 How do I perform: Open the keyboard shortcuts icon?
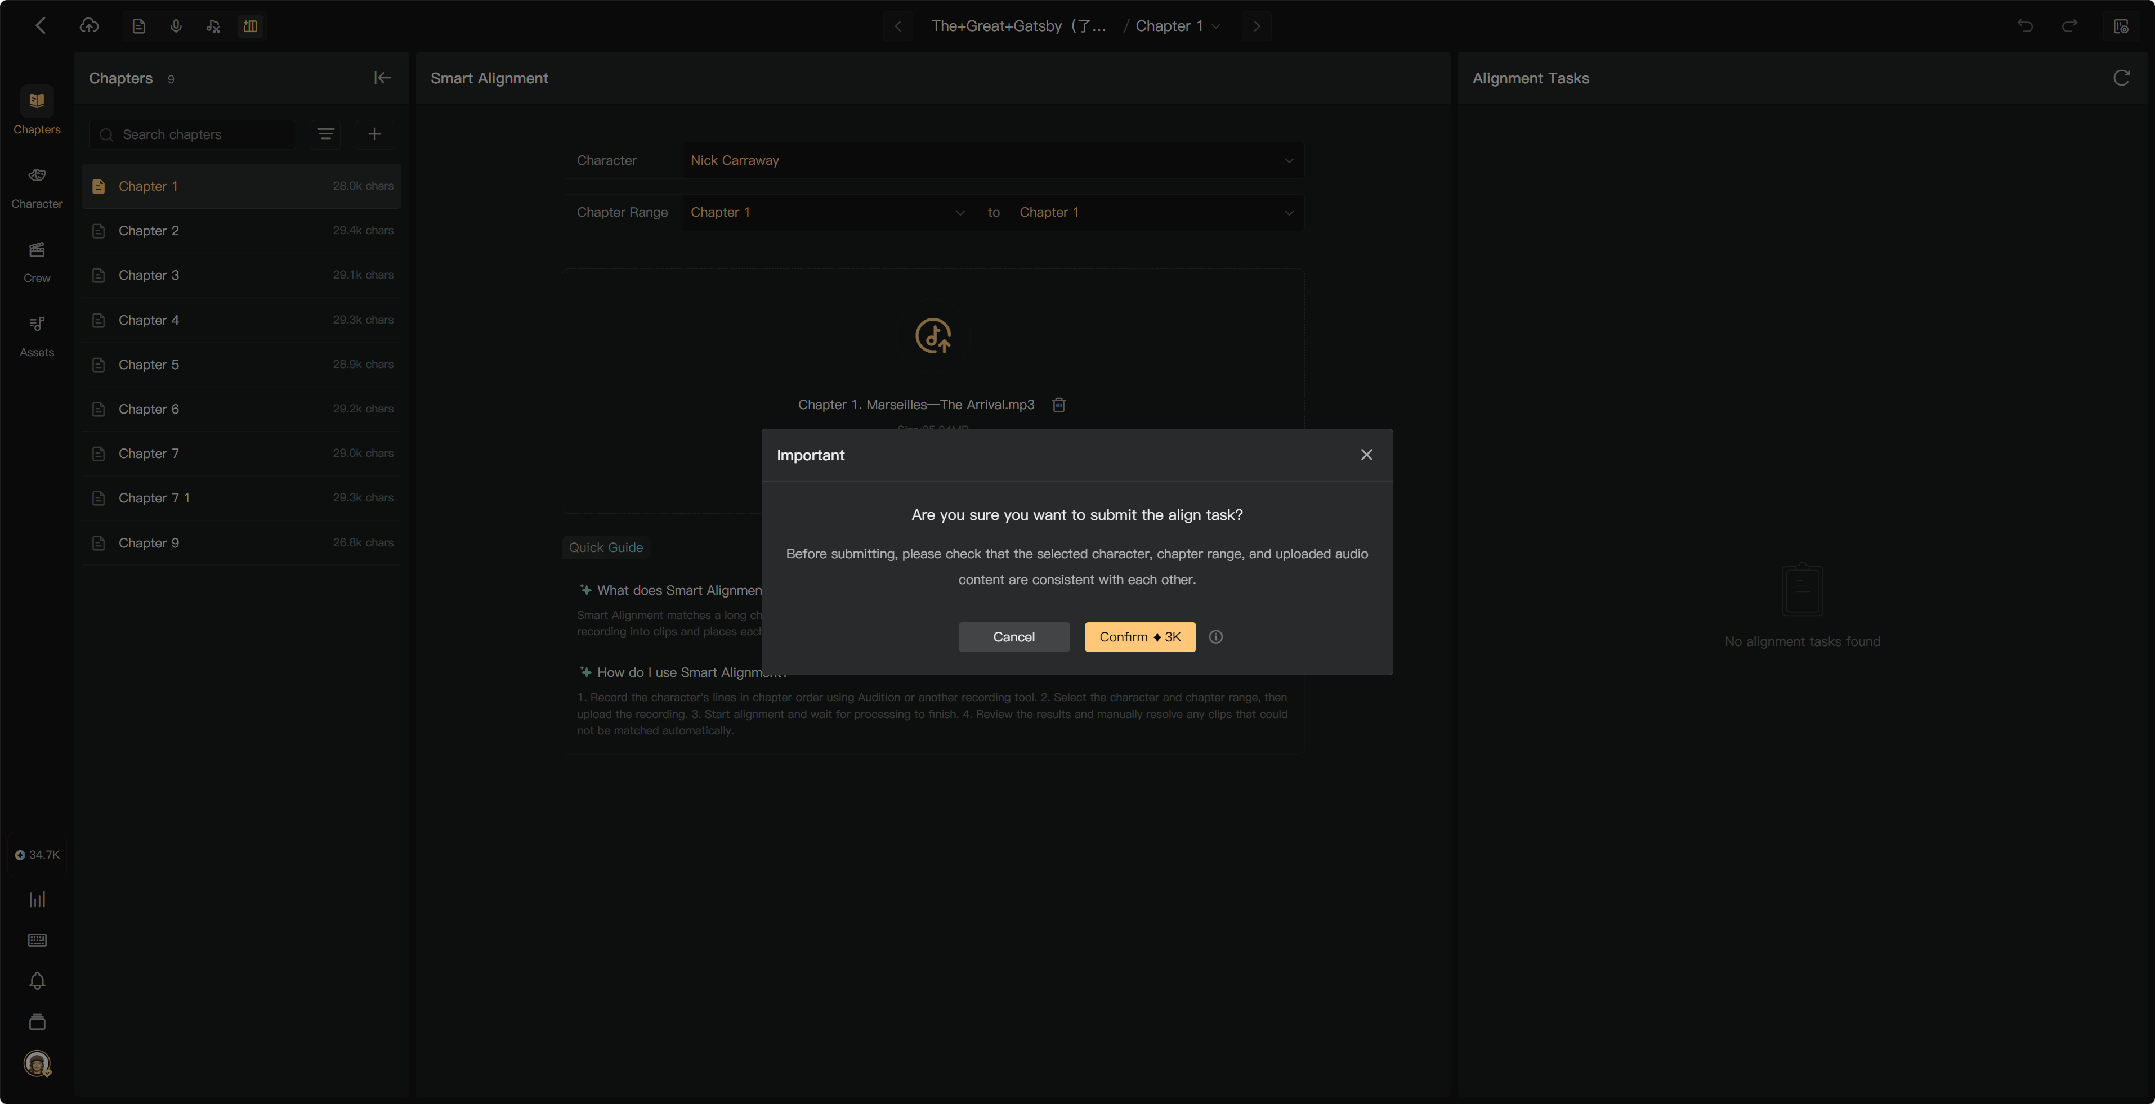[37, 940]
